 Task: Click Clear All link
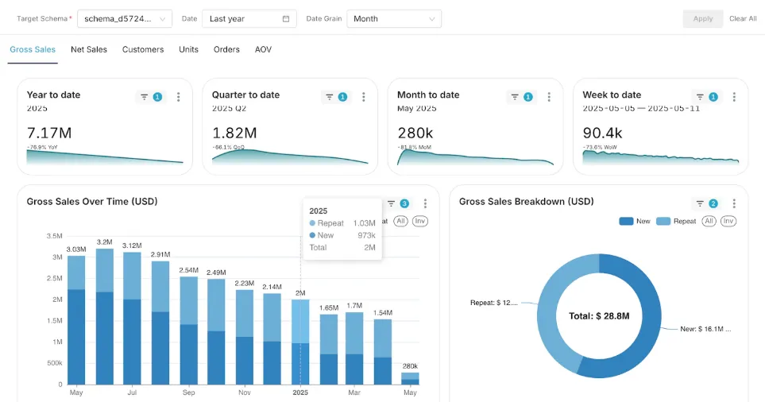coord(743,18)
